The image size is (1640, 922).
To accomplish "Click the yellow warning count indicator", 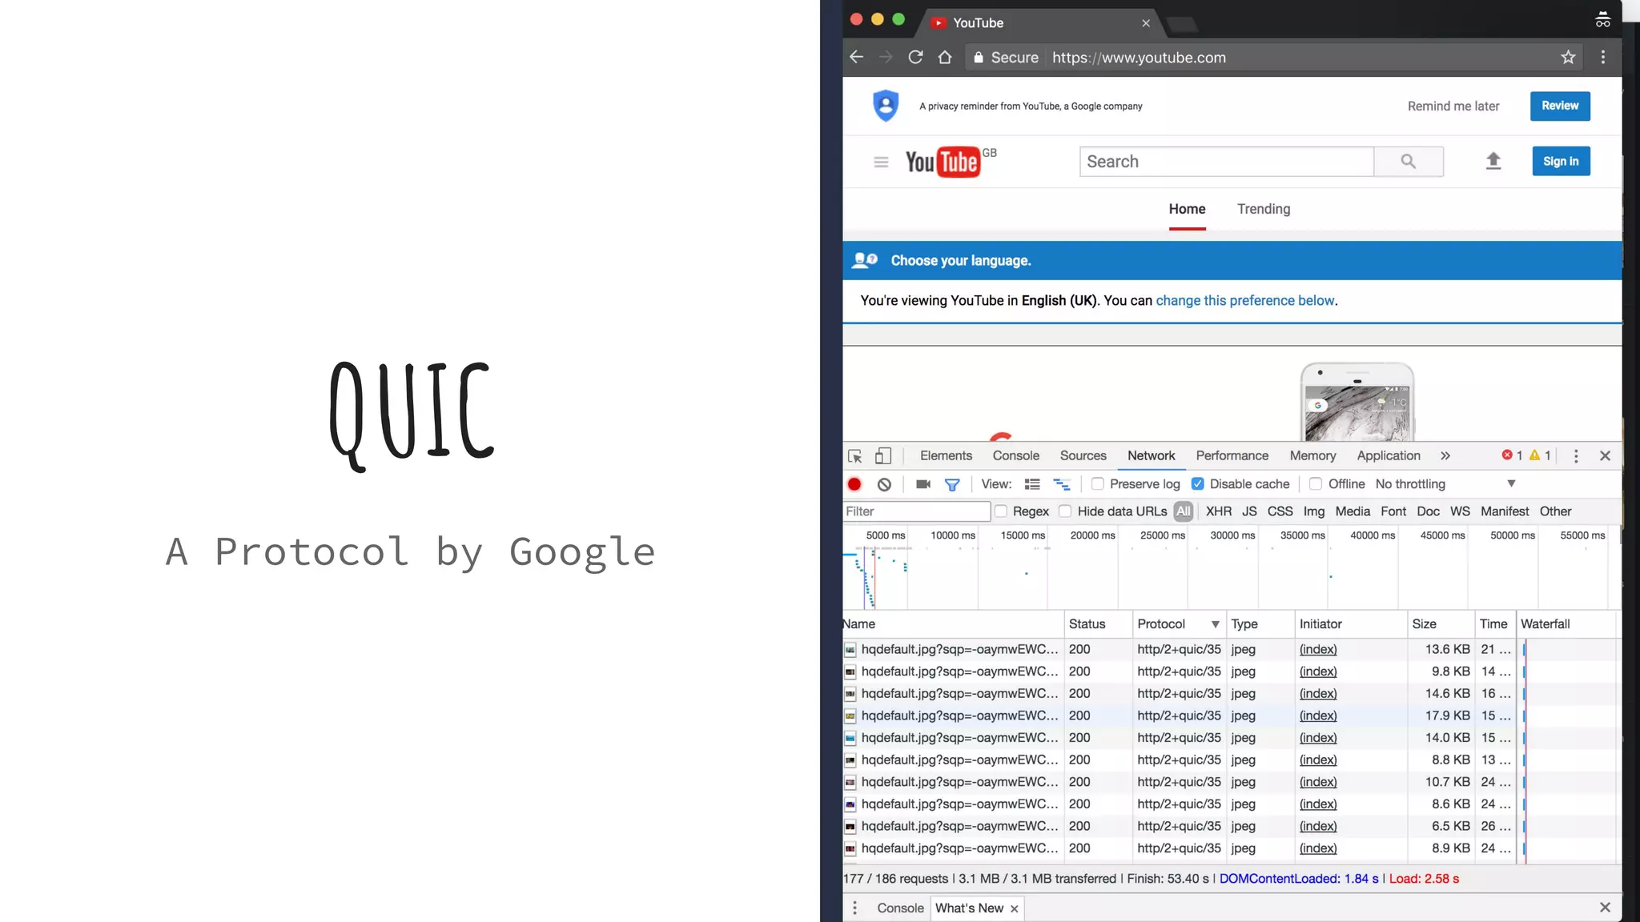I will pyautogui.click(x=1540, y=455).
